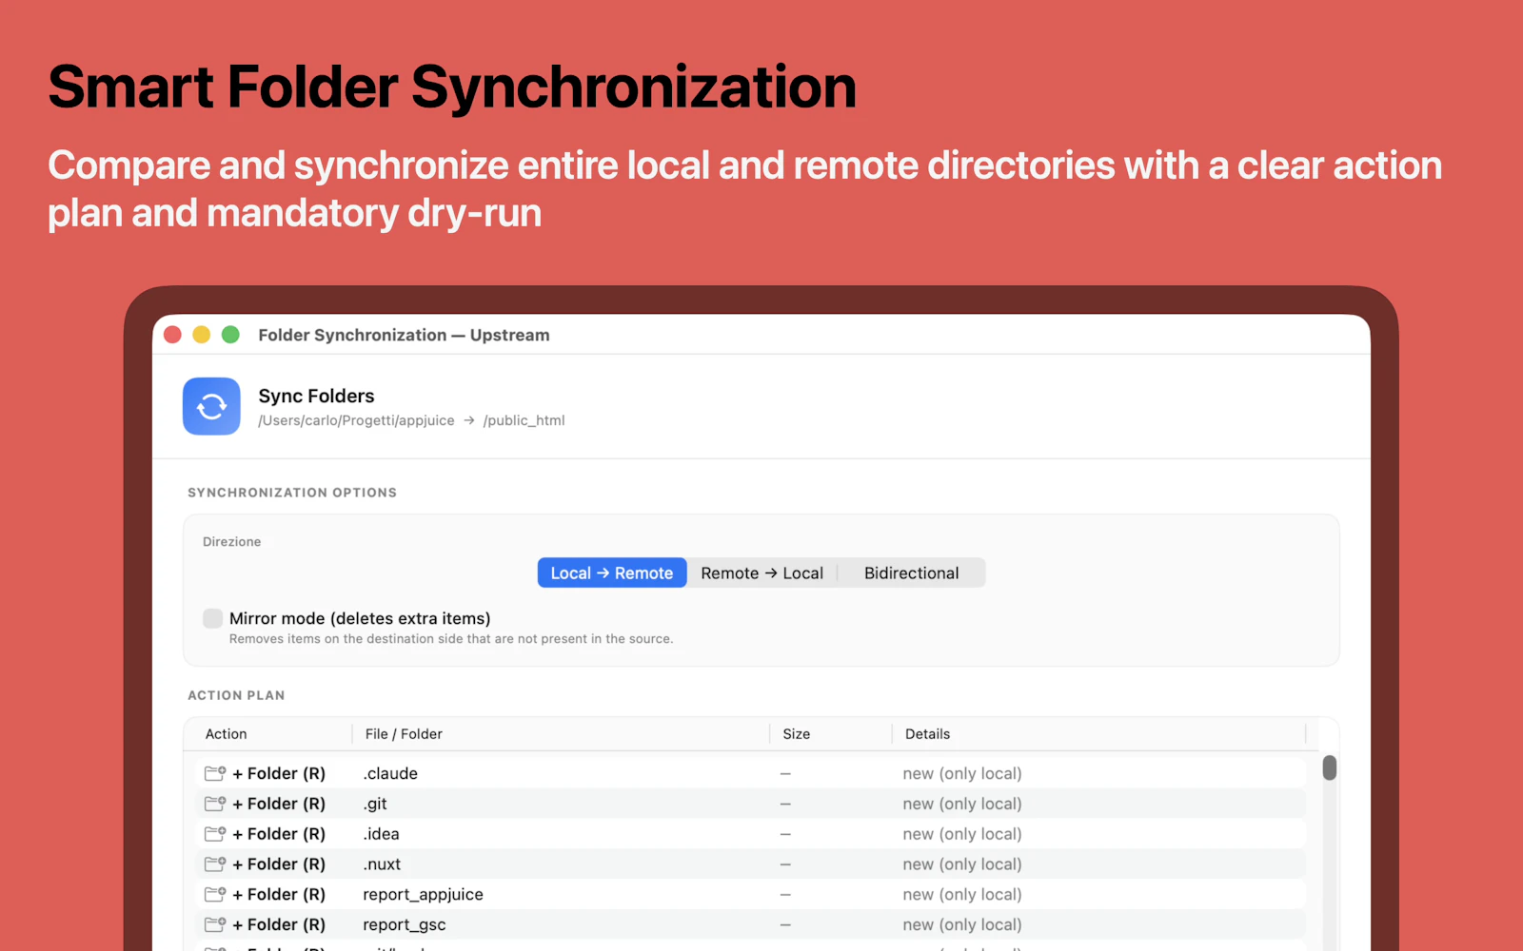Click the green zoom window button
The image size is (1523, 951).
click(230, 335)
